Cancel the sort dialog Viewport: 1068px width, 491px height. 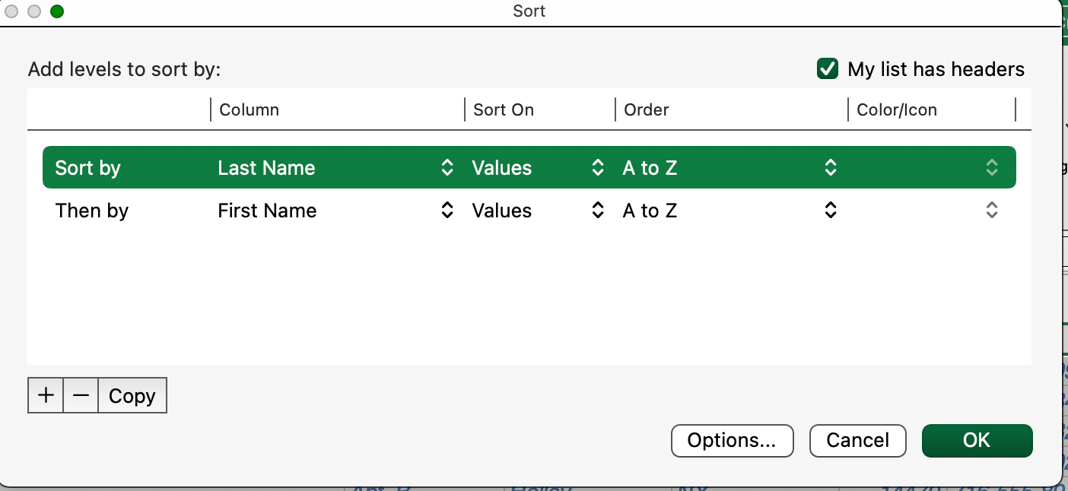coord(857,440)
